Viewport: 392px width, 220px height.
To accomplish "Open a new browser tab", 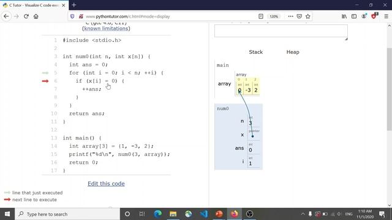I will (x=73, y=5).
